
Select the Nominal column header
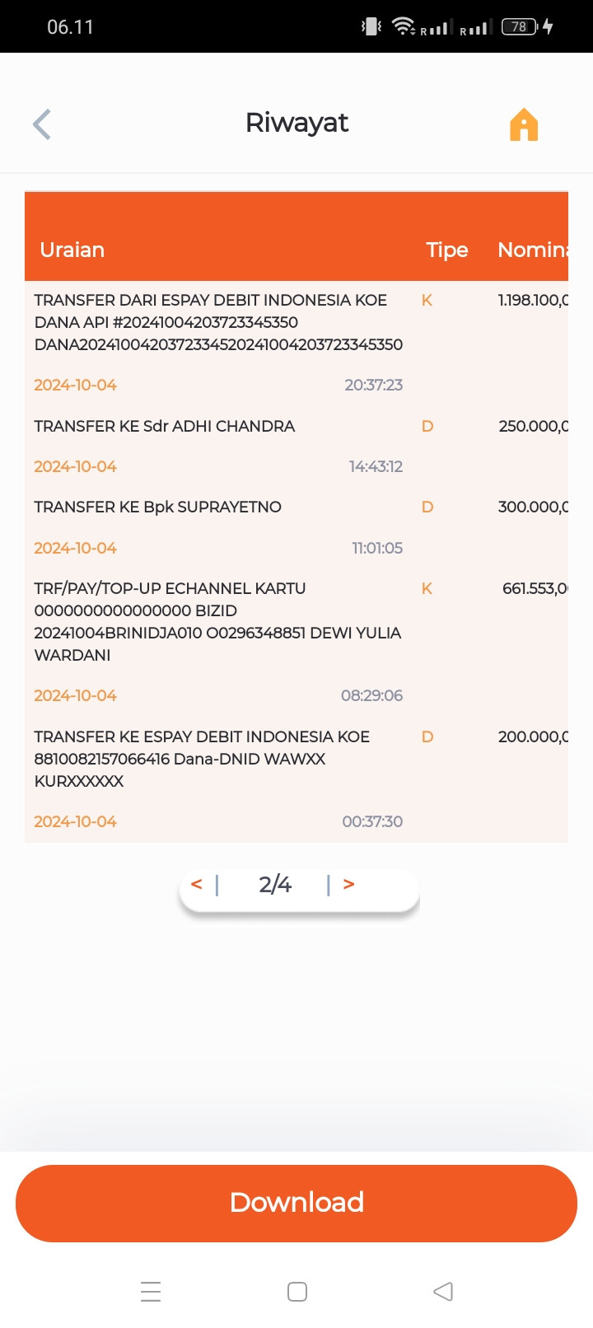pos(533,250)
